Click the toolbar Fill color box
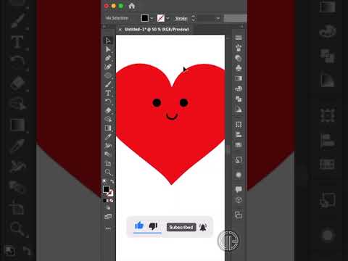The height and width of the screenshot is (261, 348). (106, 189)
